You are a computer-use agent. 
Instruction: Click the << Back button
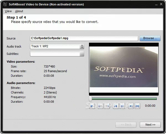click(x=126, y=125)
